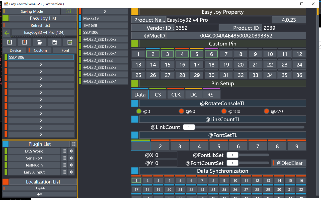The width and height of the screenshot is (321, 200).
Task: Open DCS World plugin list icon
Action: [x=64, y=151]
